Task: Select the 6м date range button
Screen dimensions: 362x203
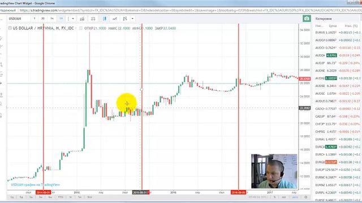Action: (50, 197)
